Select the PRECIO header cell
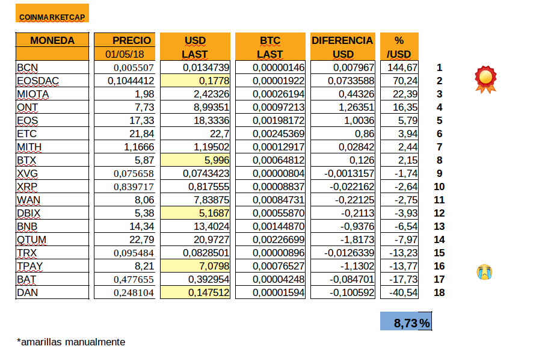This screenshot has height=361, width=545. (124, 40)
